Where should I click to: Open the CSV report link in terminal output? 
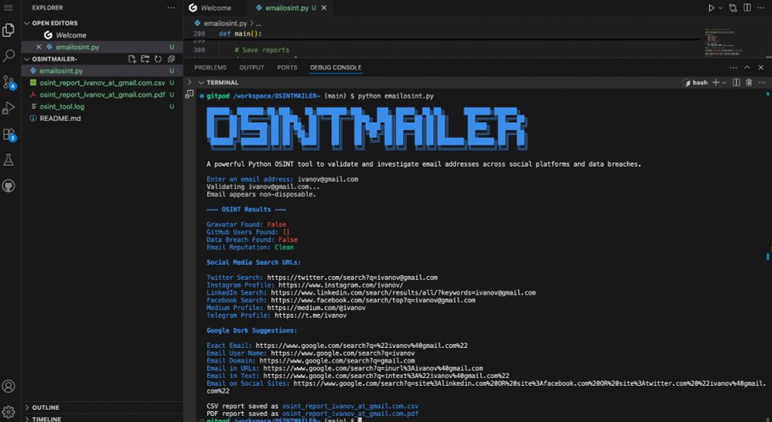coord(350,407)
